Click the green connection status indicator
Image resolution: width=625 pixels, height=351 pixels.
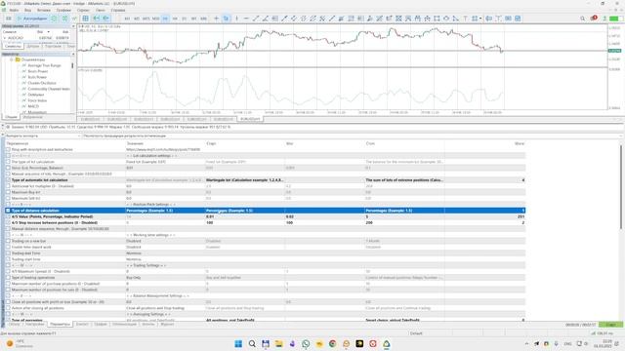(616, 19)
